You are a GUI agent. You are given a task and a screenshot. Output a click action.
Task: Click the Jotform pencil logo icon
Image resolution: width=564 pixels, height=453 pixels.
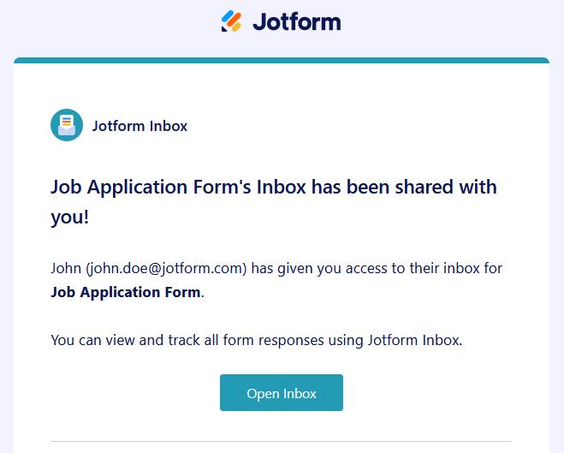[x=231, y=21]
